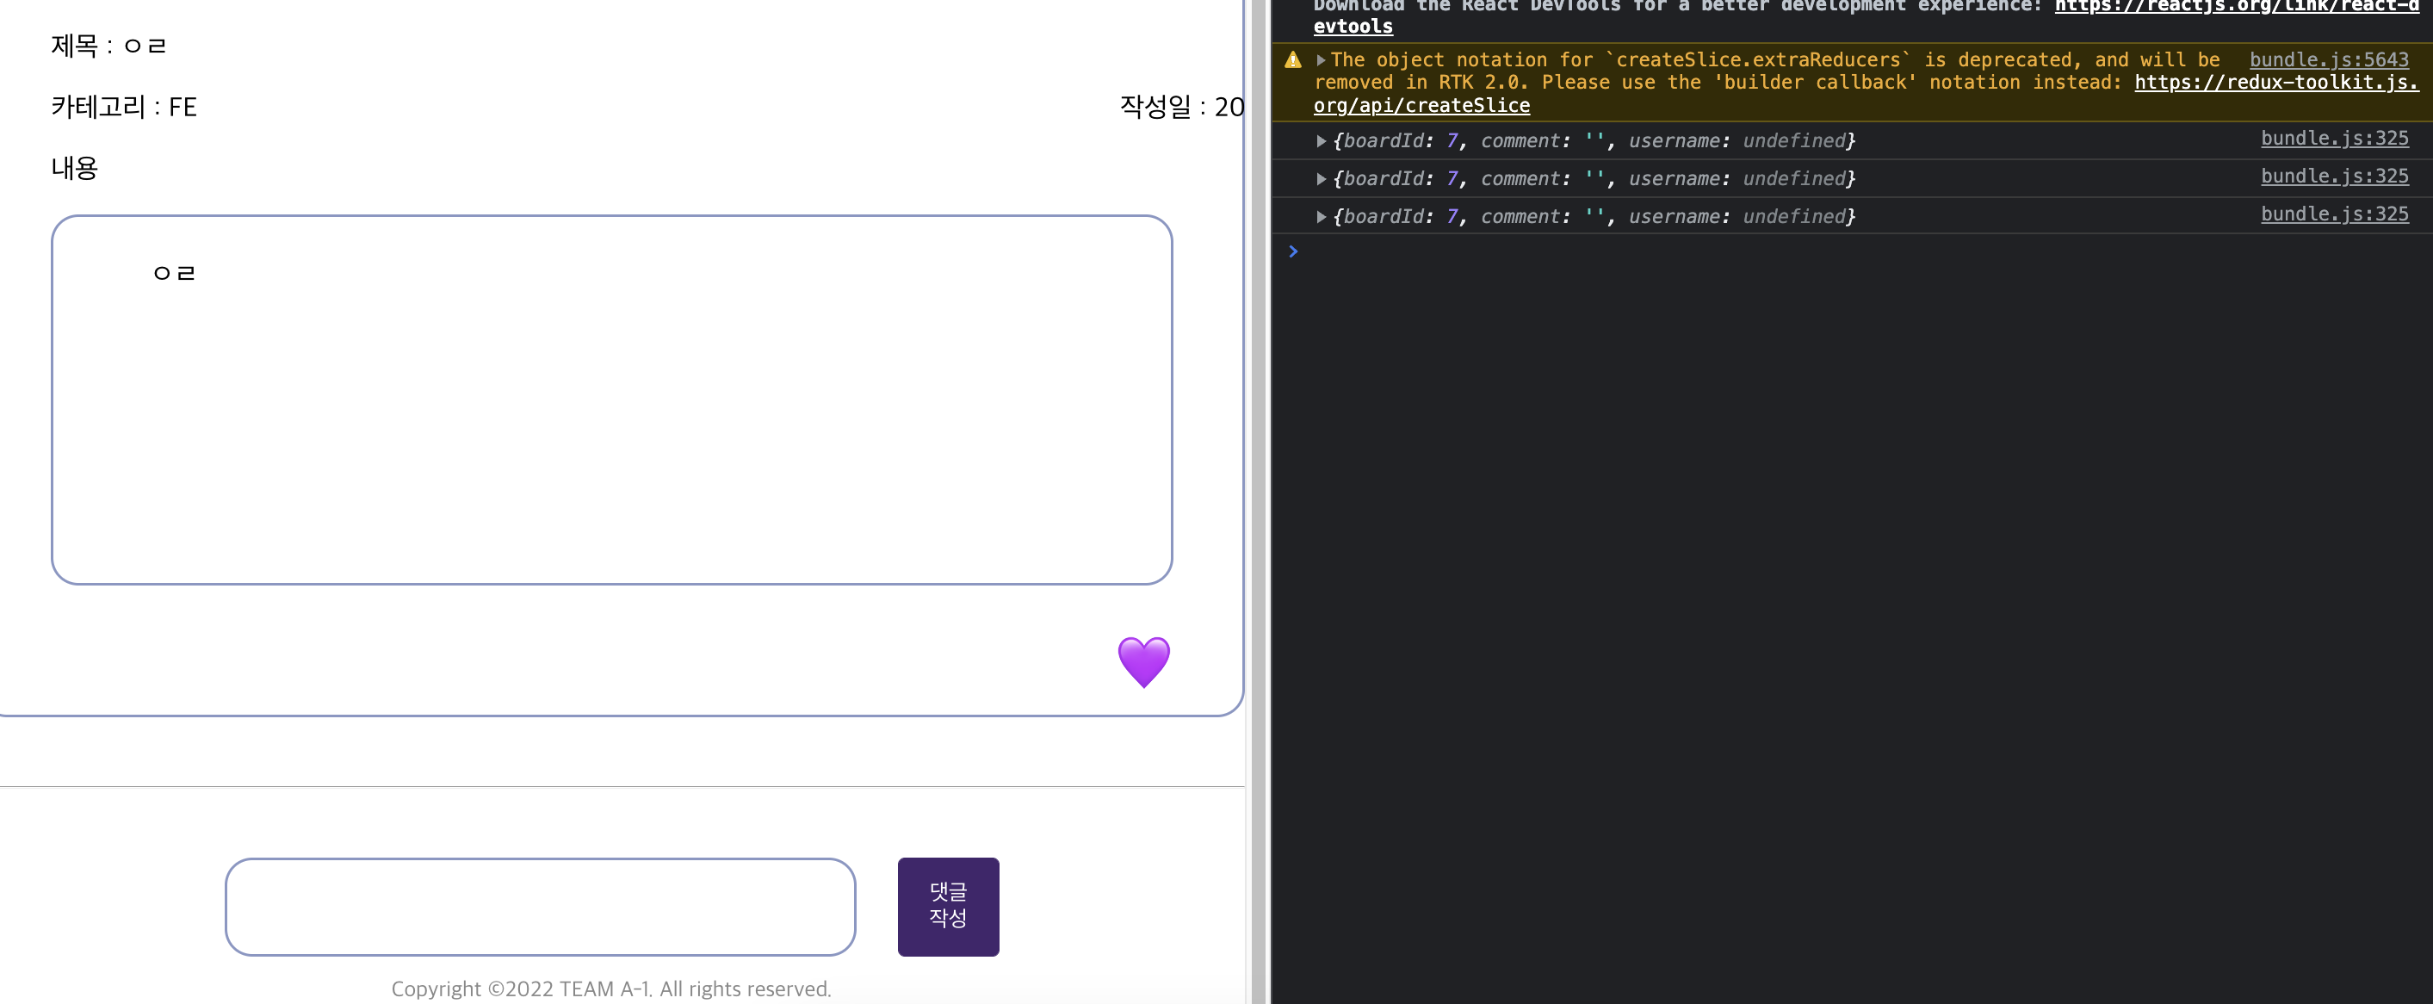The image size is (2433, 1004).
Task: Focus the comment input field
Action: pos(541,906)
